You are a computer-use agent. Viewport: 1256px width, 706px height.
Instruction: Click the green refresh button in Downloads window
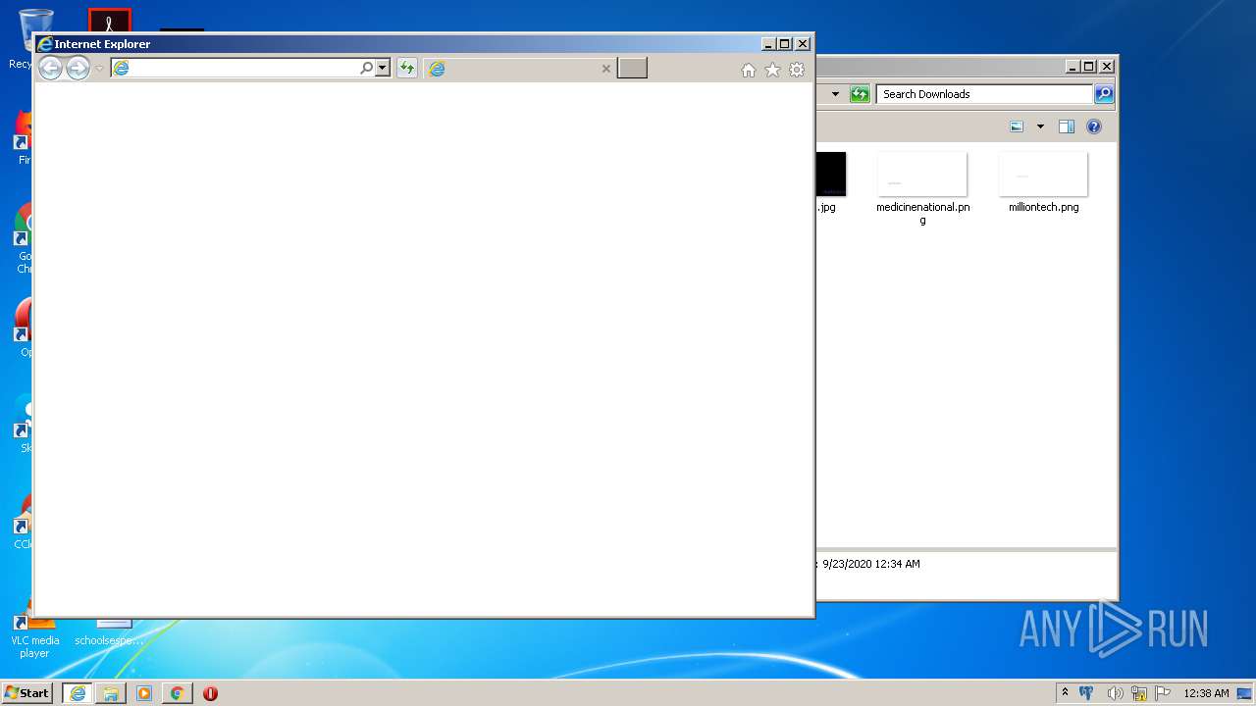pyautogui.click(x=860, y=94)
